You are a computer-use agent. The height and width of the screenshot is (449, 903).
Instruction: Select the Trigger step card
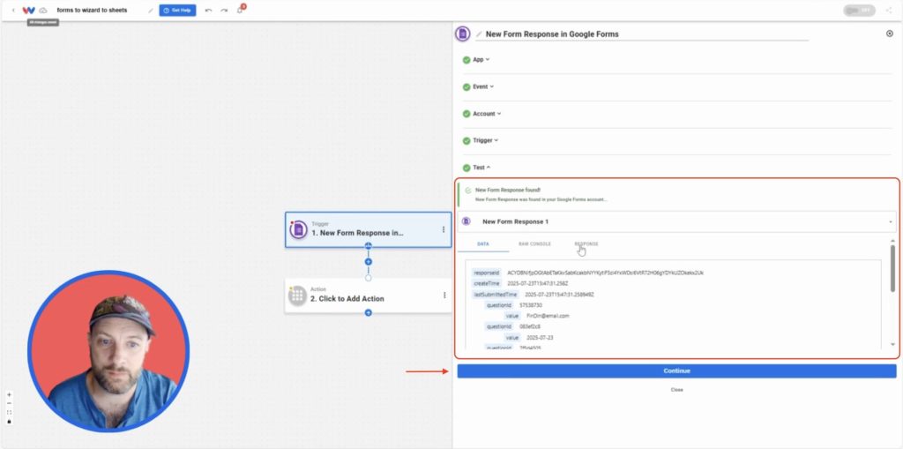pyautogui.click(x=368, y=229)
